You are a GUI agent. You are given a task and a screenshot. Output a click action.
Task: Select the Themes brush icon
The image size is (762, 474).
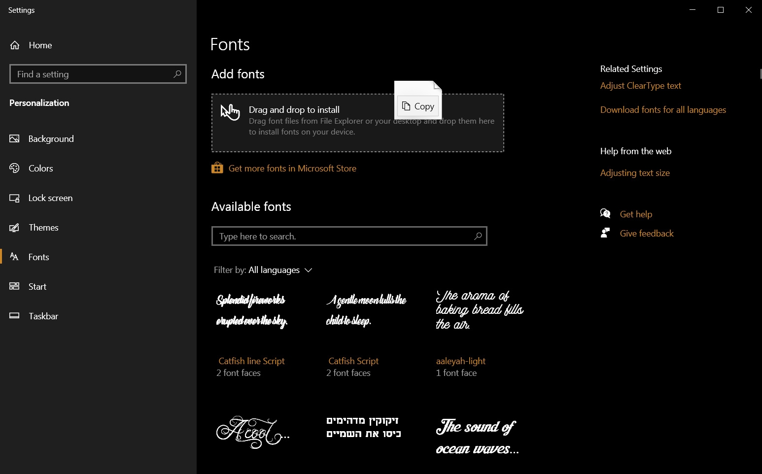click(x=14, y=227)
